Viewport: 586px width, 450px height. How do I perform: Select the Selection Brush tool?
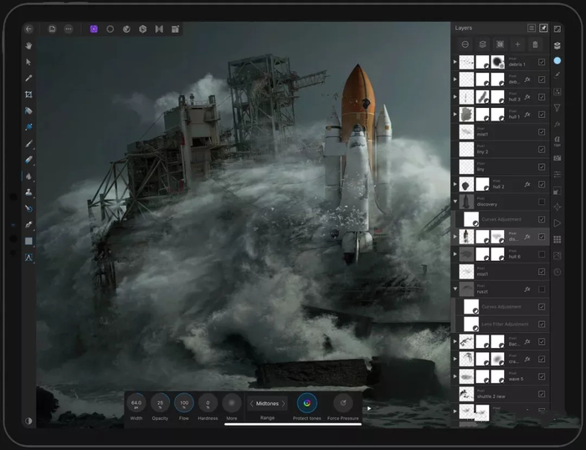[x=28, y=111]
